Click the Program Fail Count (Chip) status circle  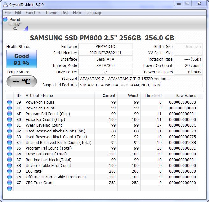(x=10, y=114)
